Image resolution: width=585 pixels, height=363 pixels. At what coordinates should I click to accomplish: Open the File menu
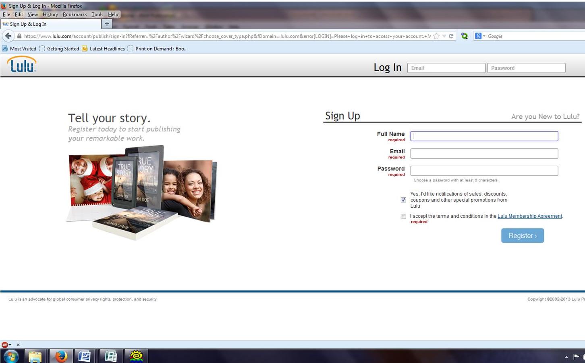[x=6, y=14]
